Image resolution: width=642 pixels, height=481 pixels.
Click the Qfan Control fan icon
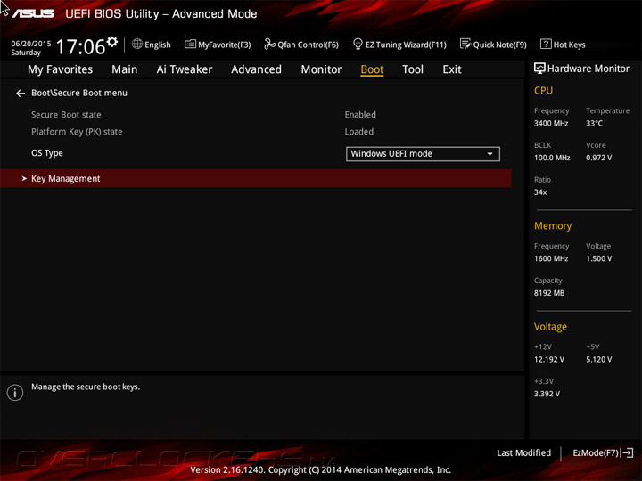click(x=269, y=44)
